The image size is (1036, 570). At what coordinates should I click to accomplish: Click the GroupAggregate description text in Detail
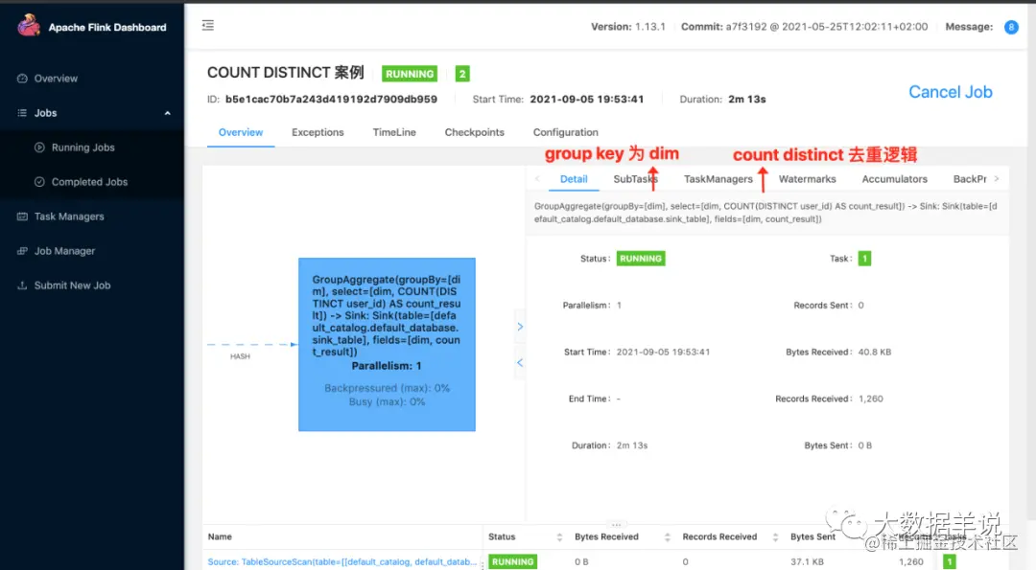point(765,213)
